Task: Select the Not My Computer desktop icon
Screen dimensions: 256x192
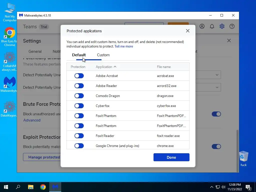Action: [x=10, y=12]
